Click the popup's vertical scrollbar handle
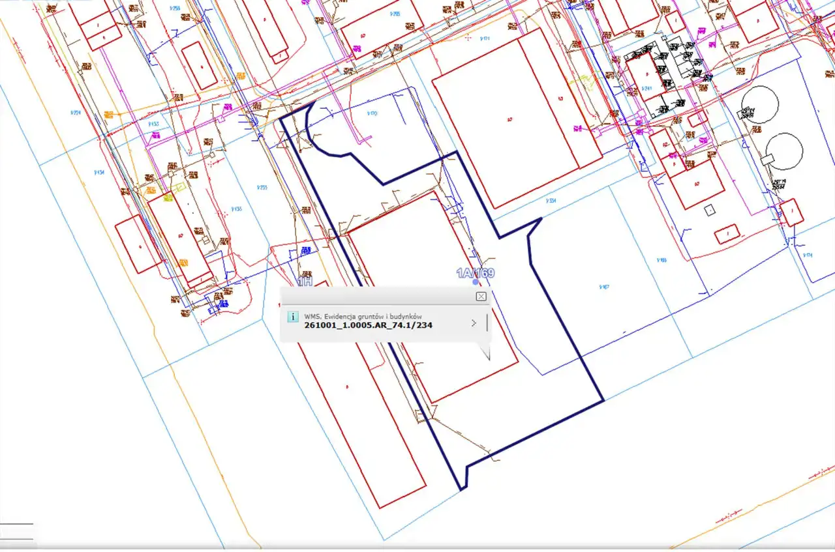835x552 pixels. point(487,323)
